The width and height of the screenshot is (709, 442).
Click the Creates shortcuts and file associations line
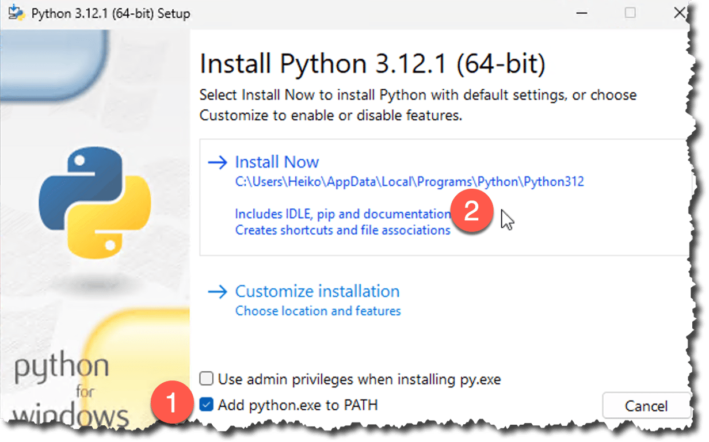pos(342,230)
